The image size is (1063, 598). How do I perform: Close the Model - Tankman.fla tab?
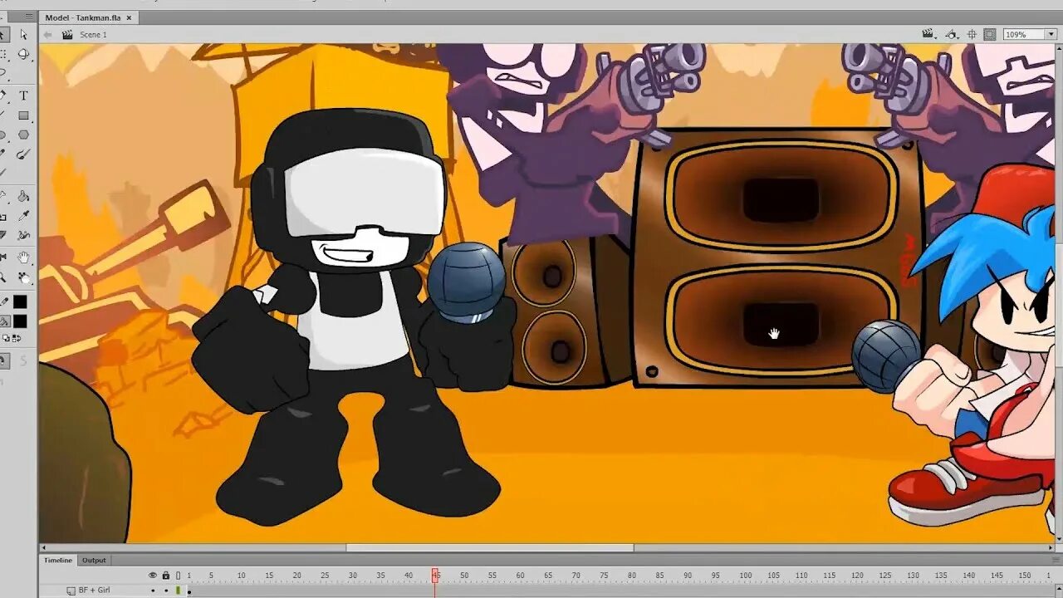pyautogui.click(x=129, y=17)
